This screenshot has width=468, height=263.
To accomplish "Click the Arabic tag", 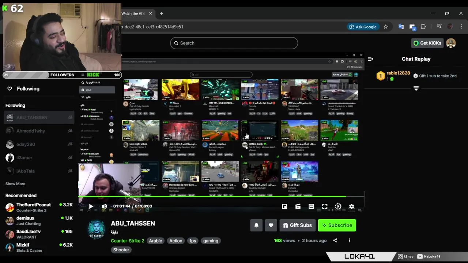I will coord(155,241).
